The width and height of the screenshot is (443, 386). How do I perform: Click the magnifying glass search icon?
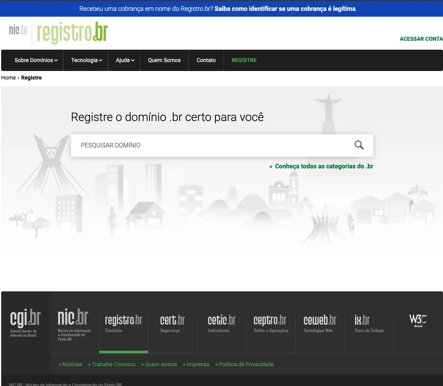click(x=359, y=145)
